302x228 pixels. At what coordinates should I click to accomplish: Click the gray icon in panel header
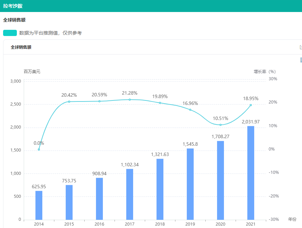[x=301, y=47]
